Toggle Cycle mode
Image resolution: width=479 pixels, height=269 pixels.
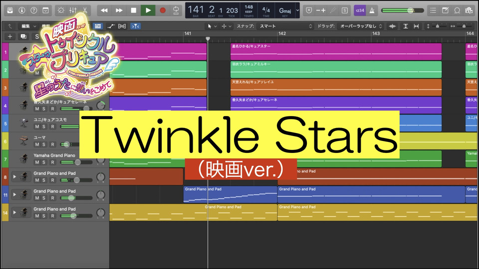click(176, 10)
